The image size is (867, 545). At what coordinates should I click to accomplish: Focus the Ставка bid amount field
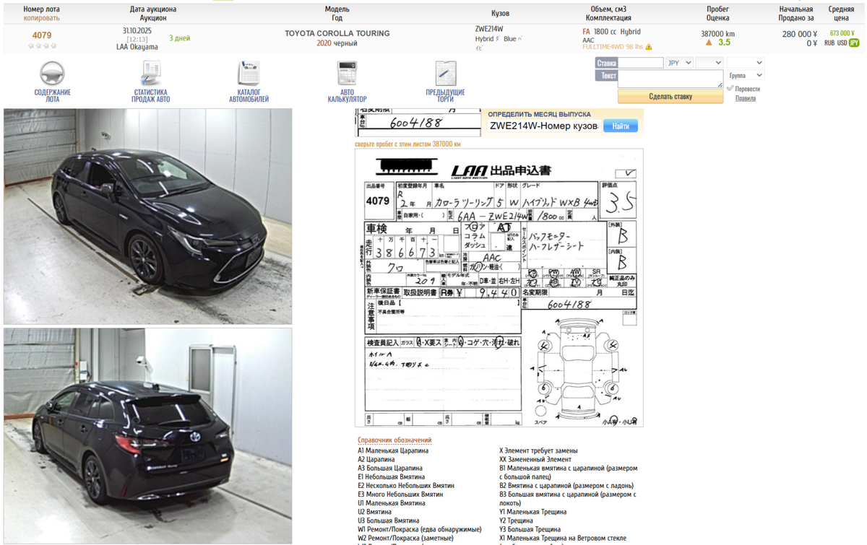641,63
